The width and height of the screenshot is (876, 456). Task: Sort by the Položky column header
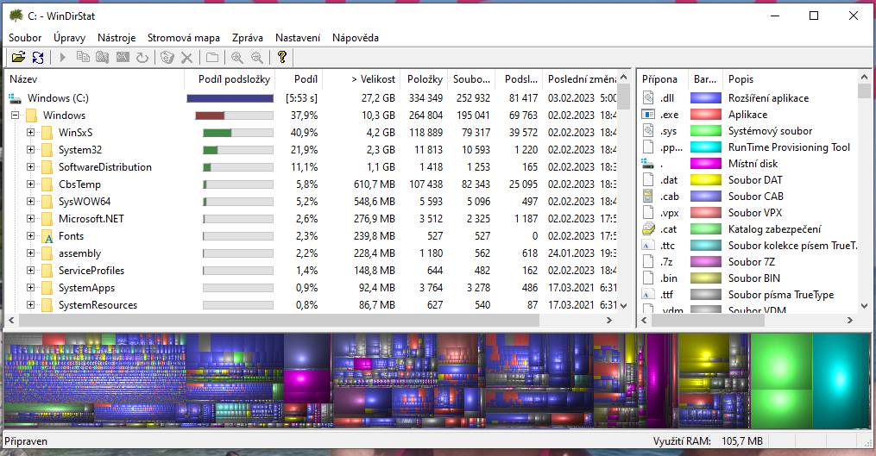[424, 79]
